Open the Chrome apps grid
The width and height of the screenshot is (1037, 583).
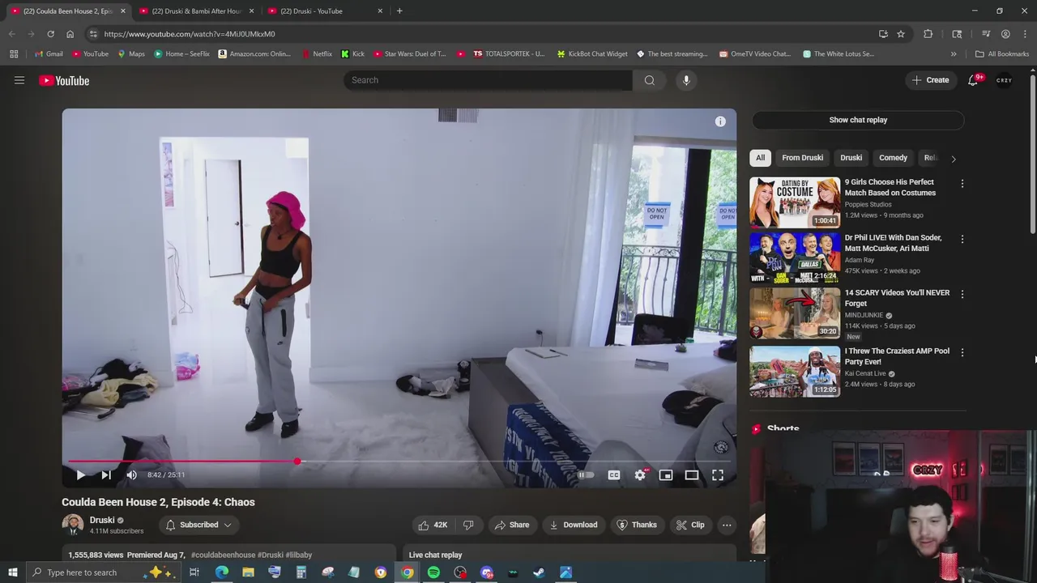(14, 54)
